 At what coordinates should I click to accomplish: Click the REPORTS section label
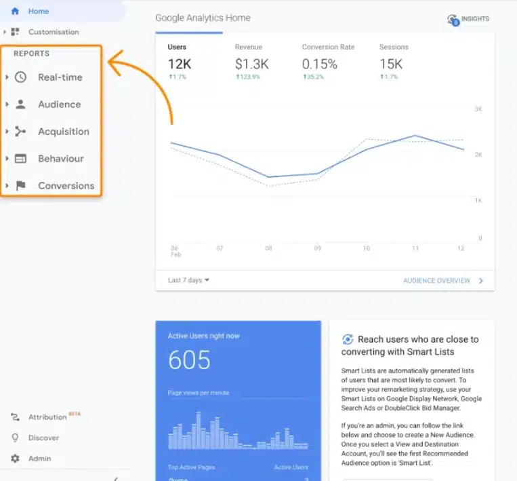tap(32, 54)
